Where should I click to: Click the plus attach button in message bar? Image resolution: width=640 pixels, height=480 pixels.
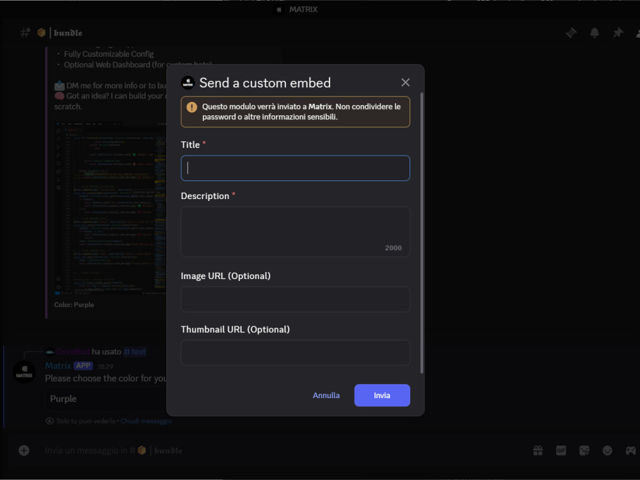(24, 450)
